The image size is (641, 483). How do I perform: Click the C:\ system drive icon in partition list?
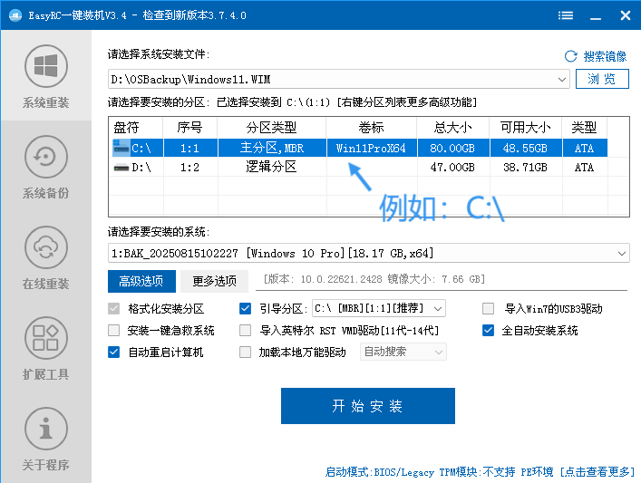(x=121, y=148)
